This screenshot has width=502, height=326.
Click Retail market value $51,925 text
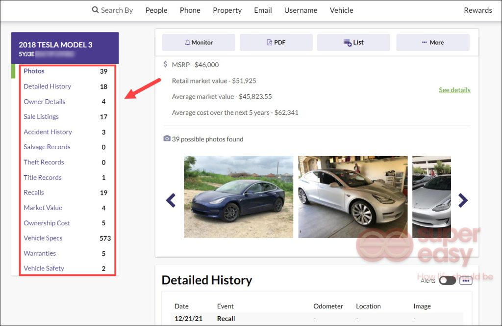tap(214, 81)
